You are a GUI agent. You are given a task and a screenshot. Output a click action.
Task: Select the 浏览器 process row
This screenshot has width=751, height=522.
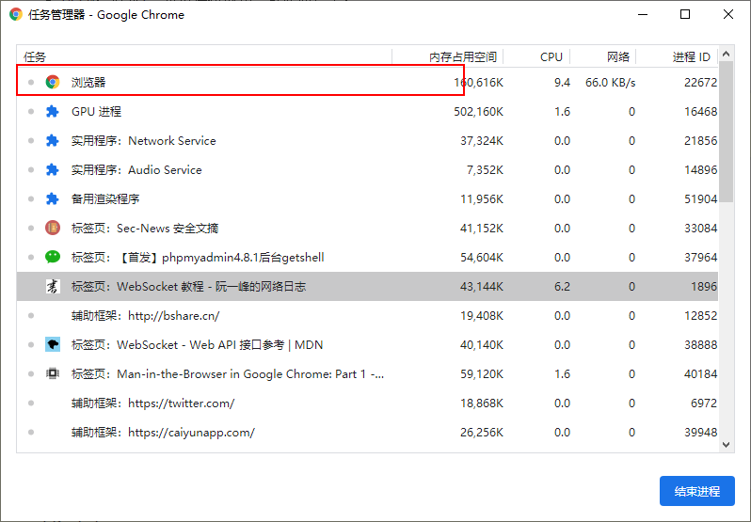367,82
